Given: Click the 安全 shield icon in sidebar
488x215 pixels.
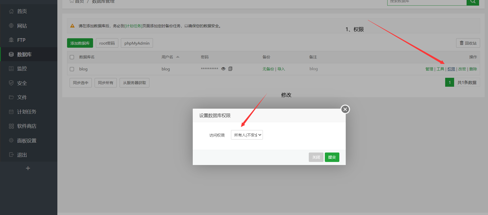Looking at the screenshot, I should [x=11, y=83].
